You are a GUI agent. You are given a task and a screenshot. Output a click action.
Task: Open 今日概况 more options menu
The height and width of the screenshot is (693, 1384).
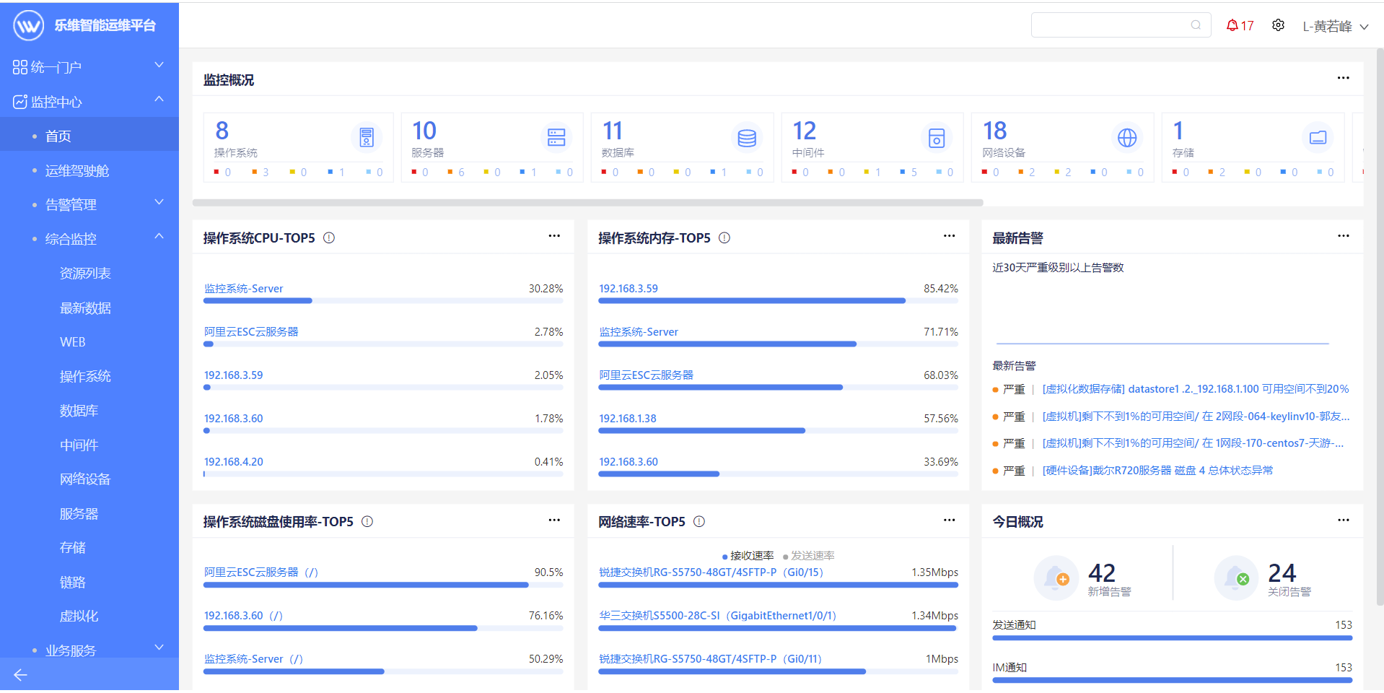[1343, 520]
